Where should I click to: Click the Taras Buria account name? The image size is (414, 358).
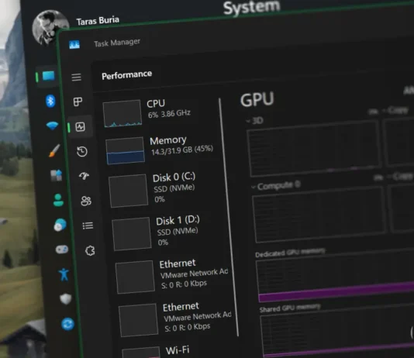point(98,21)
